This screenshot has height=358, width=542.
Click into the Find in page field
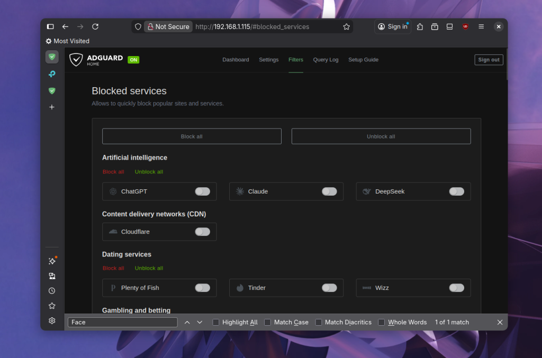tap(123, 322)
